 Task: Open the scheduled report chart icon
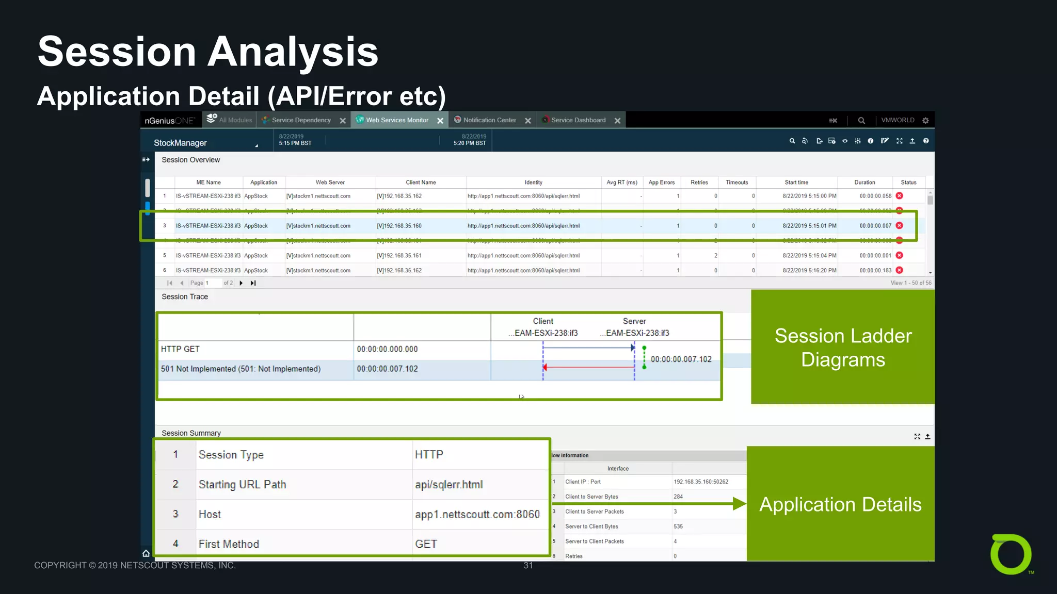(831, 141)
